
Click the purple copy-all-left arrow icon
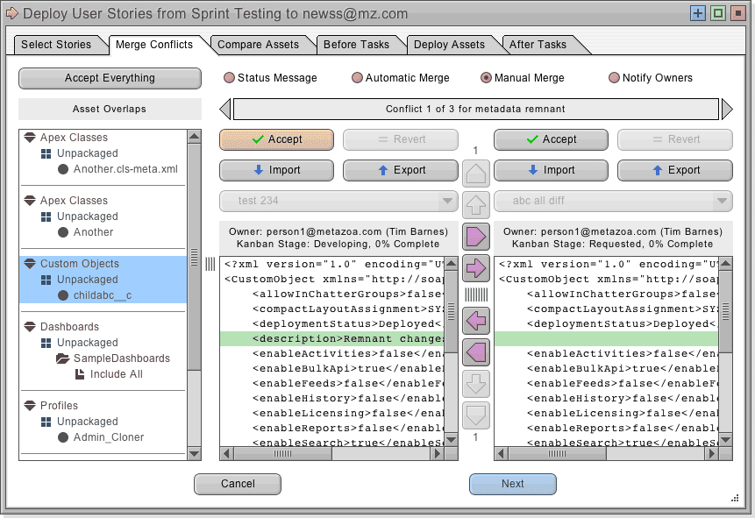pyautogui.click(x=476, y=352)
